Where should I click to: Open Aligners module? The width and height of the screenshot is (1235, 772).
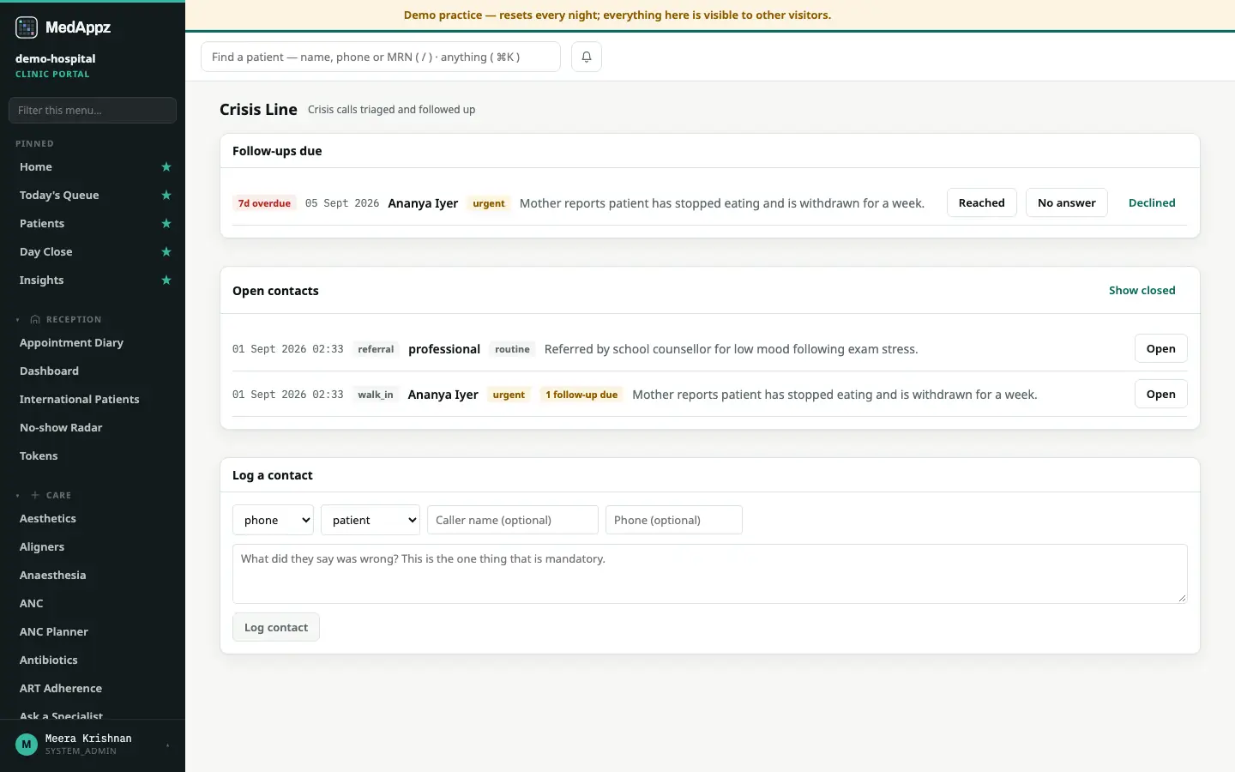tap(42, 547)
